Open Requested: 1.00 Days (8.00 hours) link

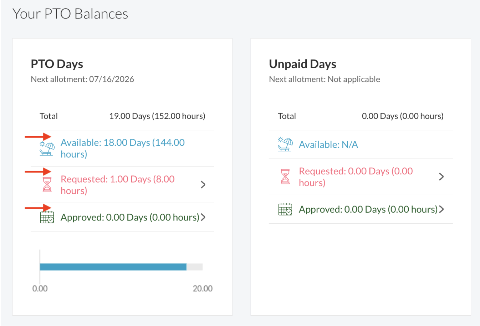pyautogui.click(x=117, y=184)
